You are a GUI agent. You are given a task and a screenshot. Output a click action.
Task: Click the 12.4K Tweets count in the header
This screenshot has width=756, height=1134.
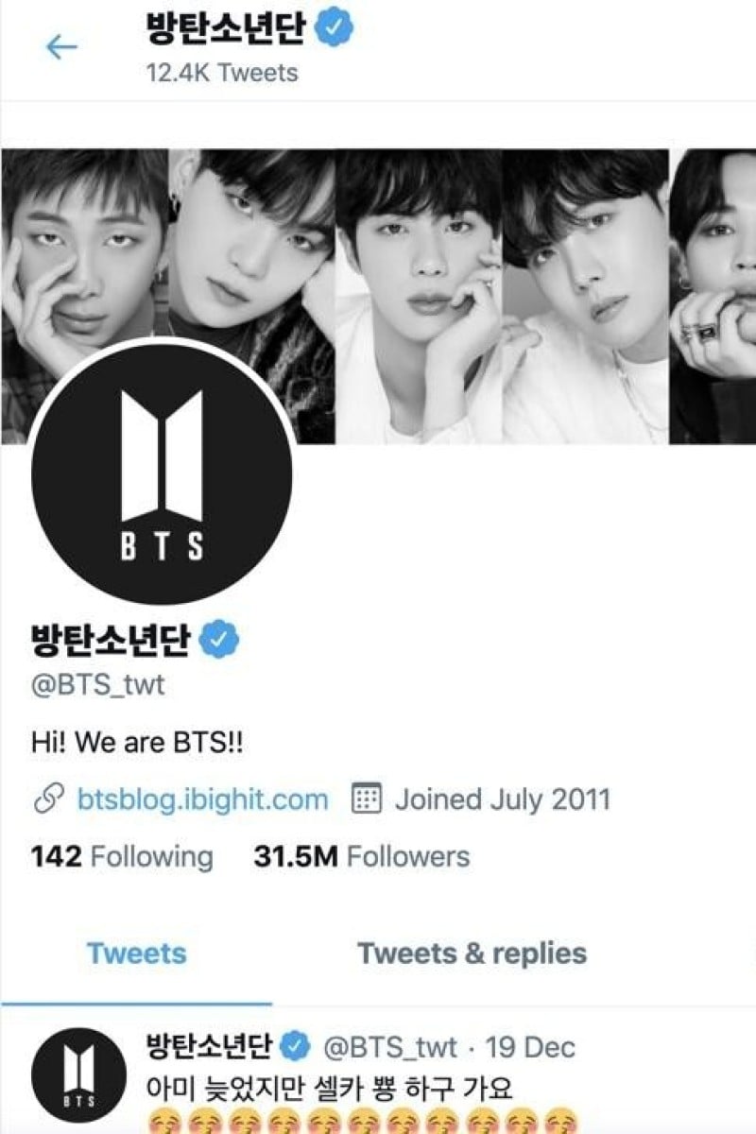click(x=222, y=73)
